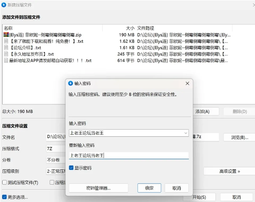Click 确定 to confirm the password
Viewport: 255px width, 202px height.
coord(149,188)
